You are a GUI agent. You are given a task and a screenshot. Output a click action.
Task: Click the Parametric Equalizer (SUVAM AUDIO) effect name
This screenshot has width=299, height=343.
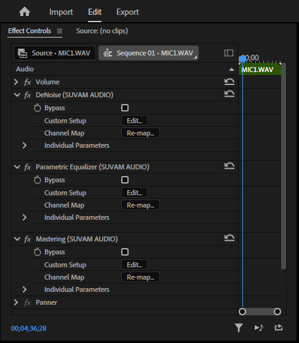point(92,167)
